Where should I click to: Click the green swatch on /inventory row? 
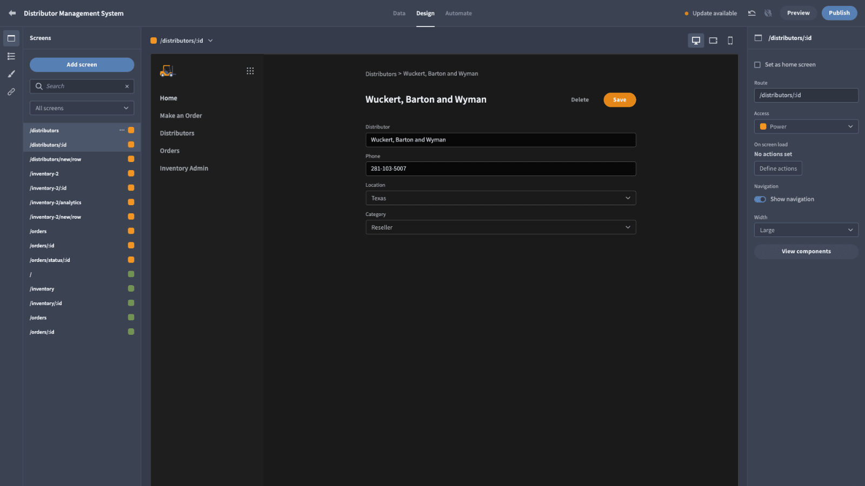[x=131, y=288]
